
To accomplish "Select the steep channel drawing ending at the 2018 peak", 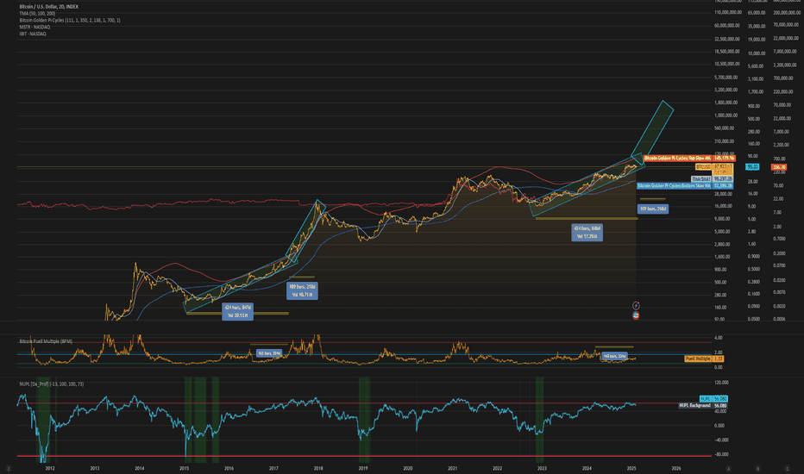I will click(x=306, y=232).
